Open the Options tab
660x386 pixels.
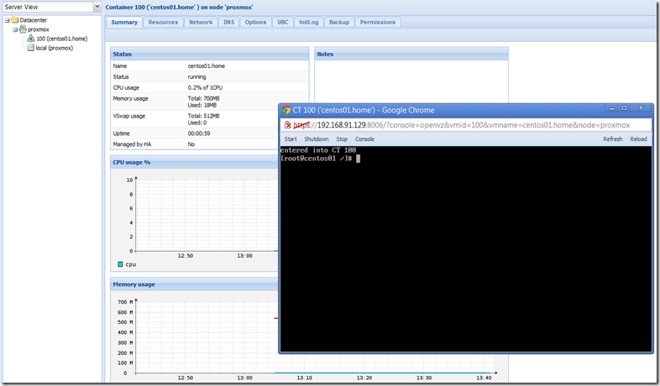255,23
